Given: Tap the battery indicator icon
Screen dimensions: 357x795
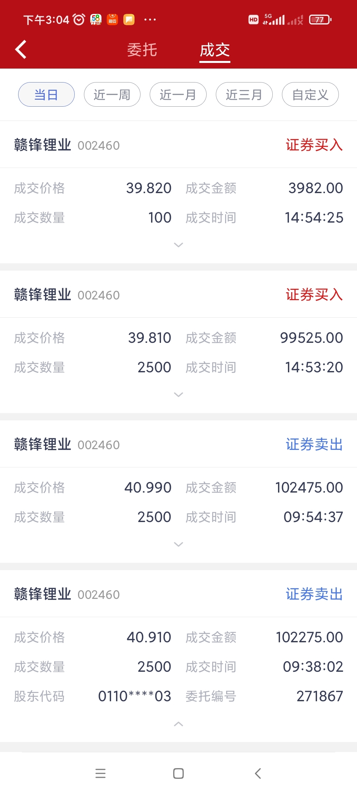Looking at the screenshot, I should tap(320, 20).
